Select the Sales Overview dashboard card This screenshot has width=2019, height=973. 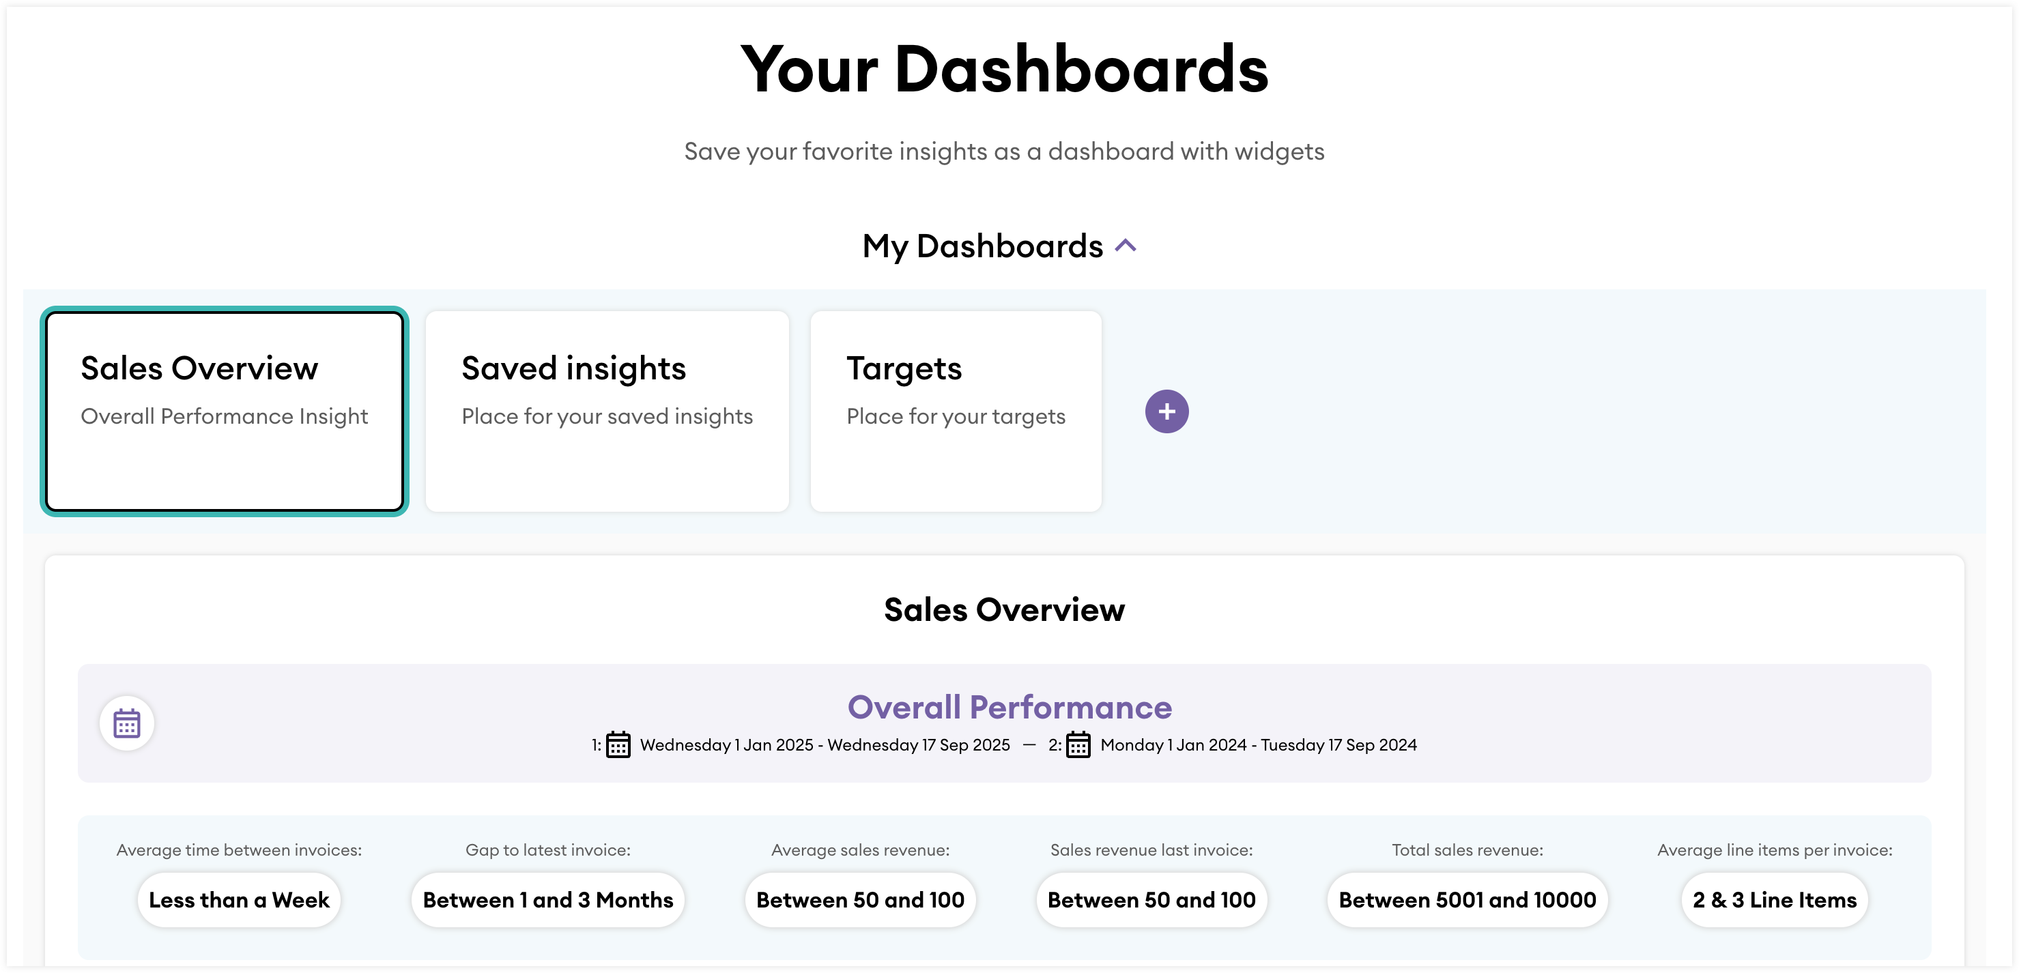[224, 411]
